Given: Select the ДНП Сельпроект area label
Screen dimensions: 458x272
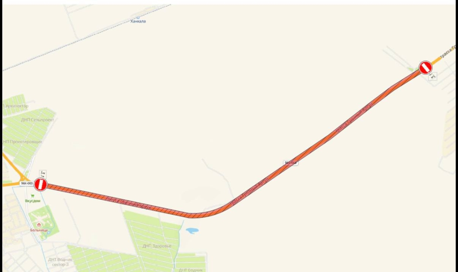Looking at the screenshot, I should (x=38, y=120).
